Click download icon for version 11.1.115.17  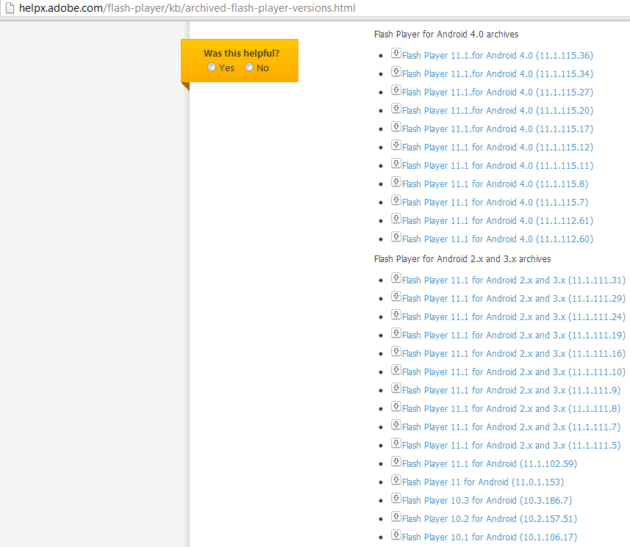396,127
